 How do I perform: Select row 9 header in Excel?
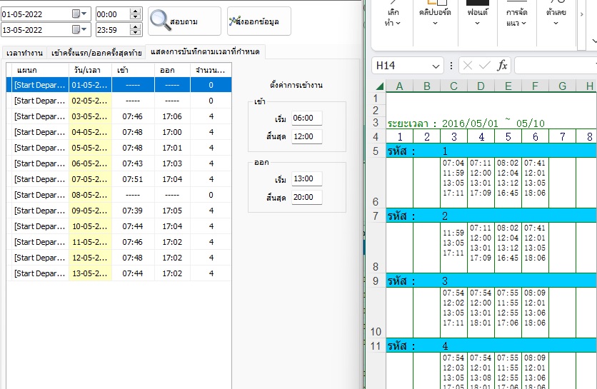pyautogui.click(x=376, y=281)
